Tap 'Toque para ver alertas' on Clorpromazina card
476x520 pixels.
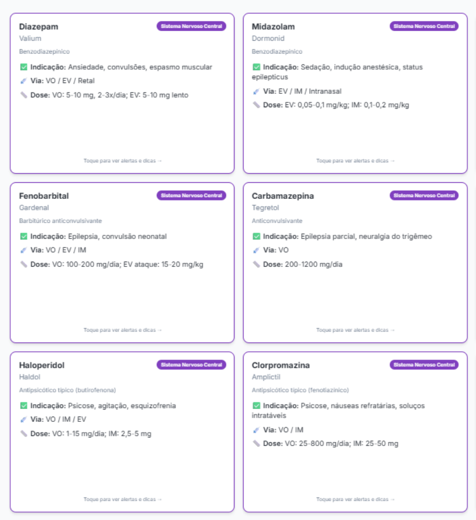click(x=355, y=499)
